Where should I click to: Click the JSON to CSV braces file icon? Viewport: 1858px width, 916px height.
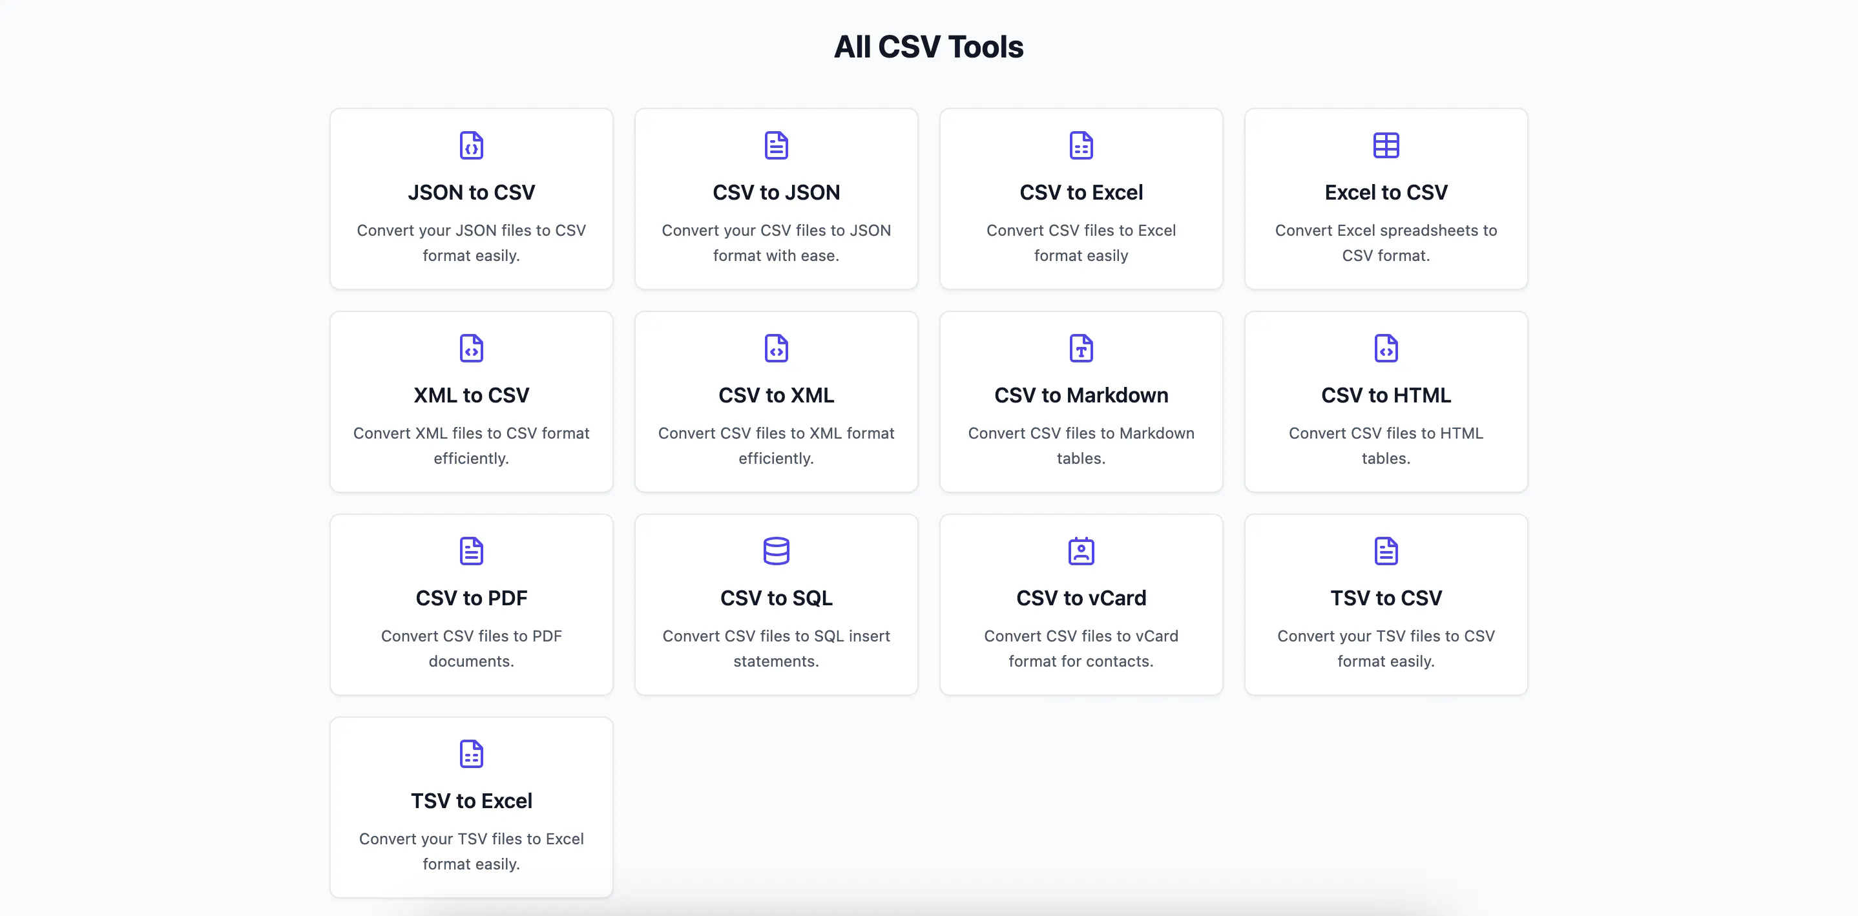point(471,146)
